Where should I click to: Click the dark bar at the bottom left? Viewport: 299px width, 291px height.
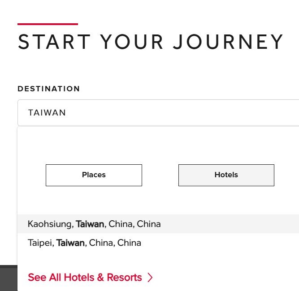pyautogui.click(x=8, y=278)
